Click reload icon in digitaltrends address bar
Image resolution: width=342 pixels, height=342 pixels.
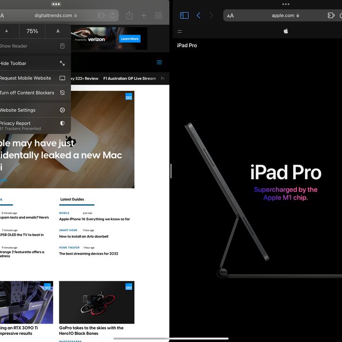tap(112, 15)
